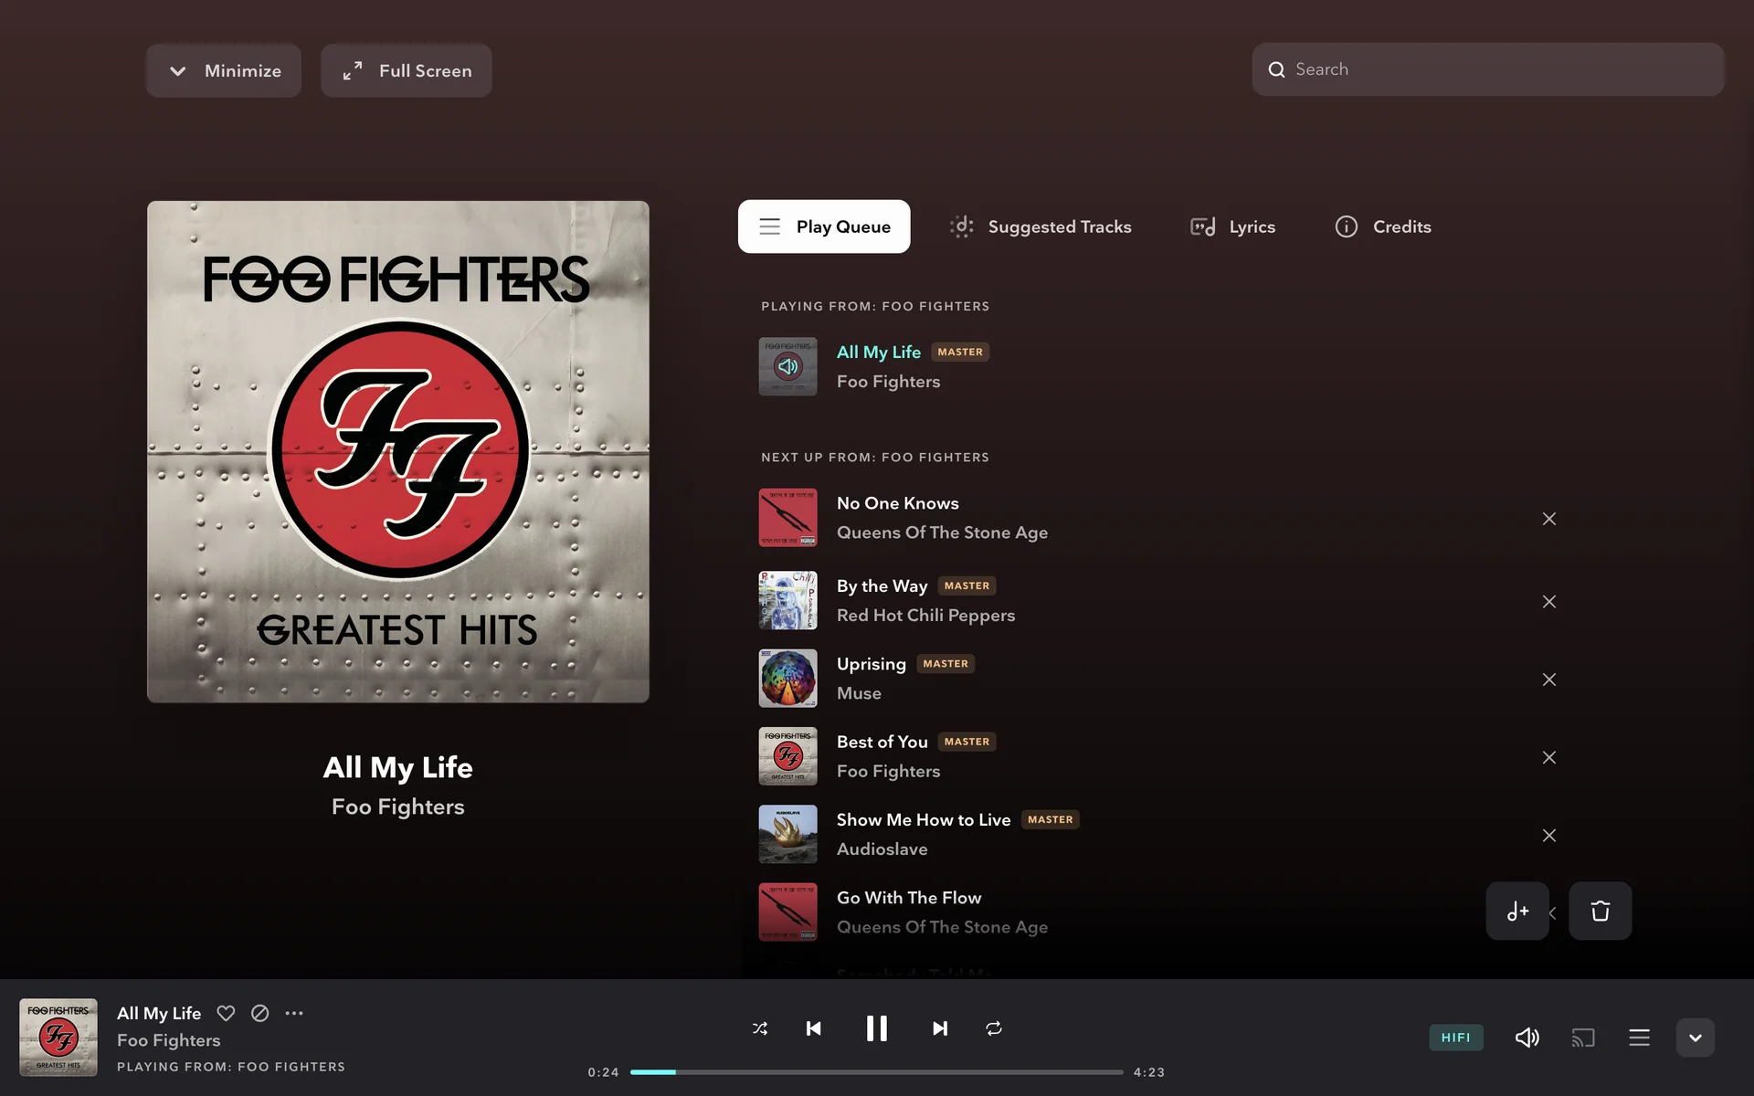1754x1096 pixels.
Task: Pause the current song
Action: point(877,1028)
